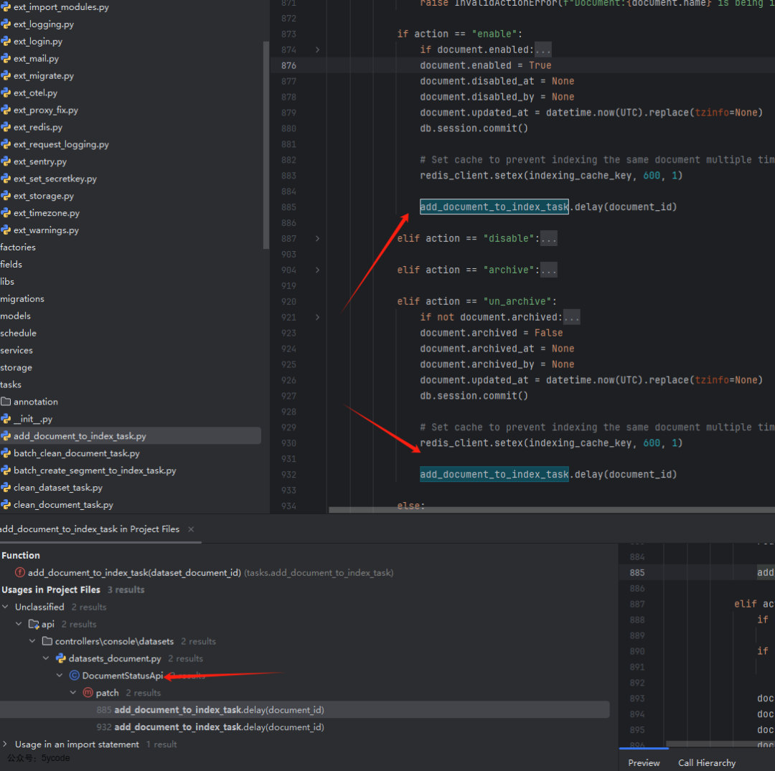This screenshot has height=771, width=775.
Task: Unfold the "archive" block at line 904
Action: click(317, 270)
